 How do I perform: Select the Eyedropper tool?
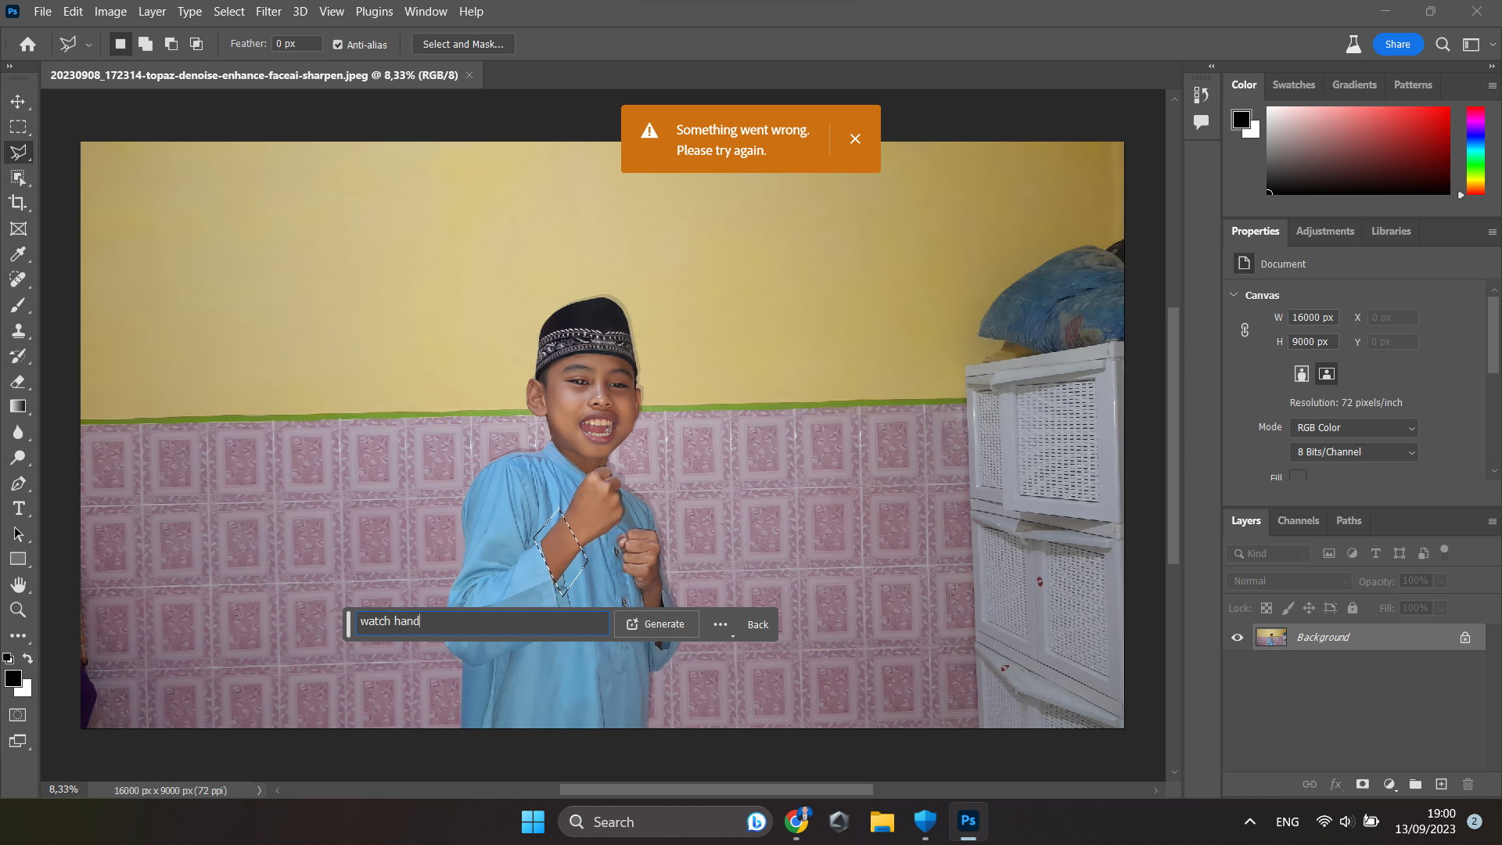[x=19, y=254]
